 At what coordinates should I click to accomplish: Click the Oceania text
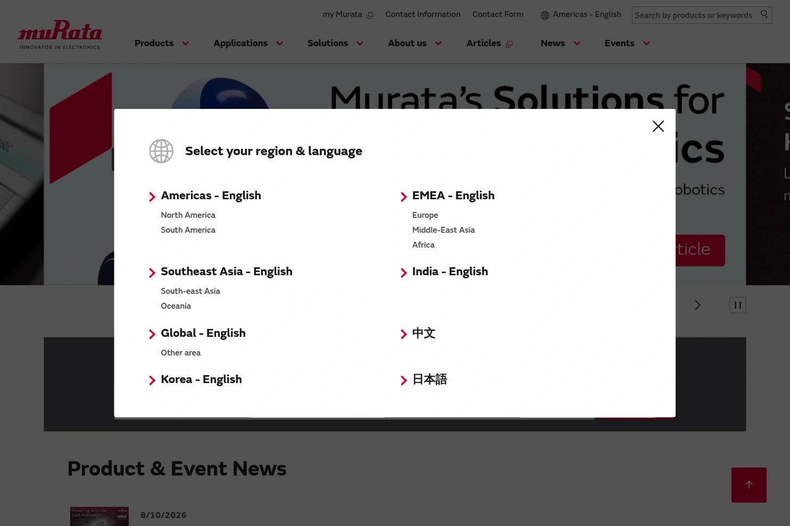[x=176, y=306]
